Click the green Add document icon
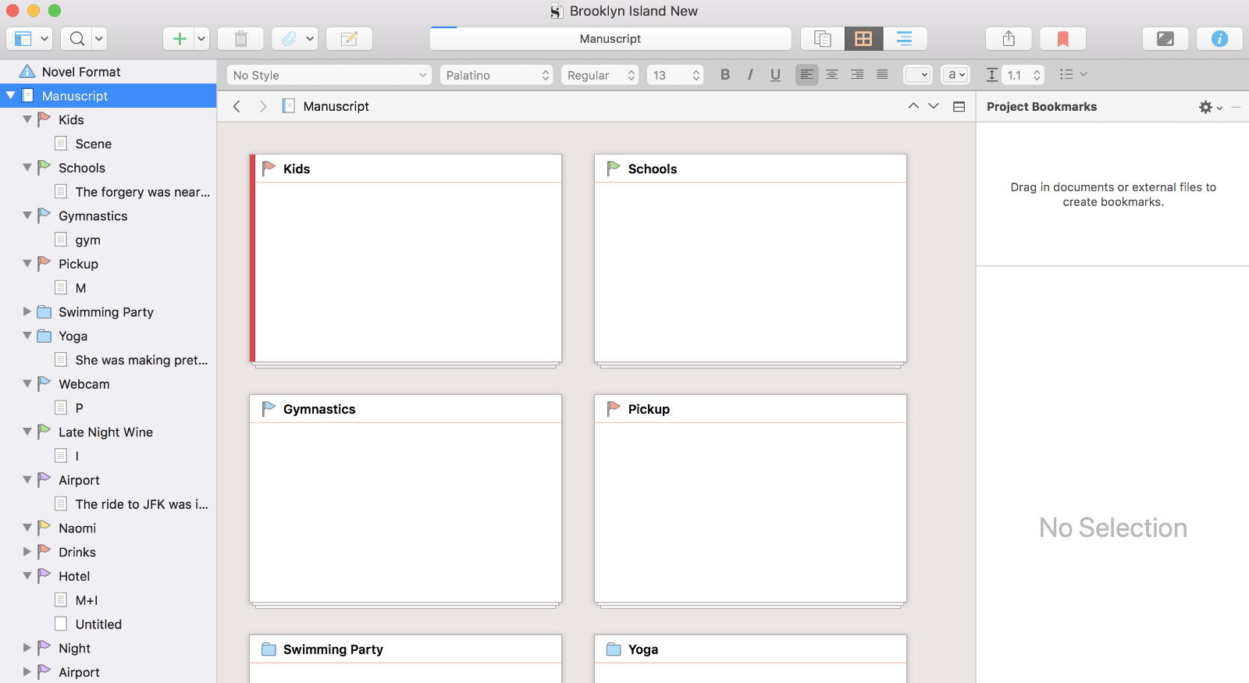This screenshot has width=1249, height=683. (179, 39)
